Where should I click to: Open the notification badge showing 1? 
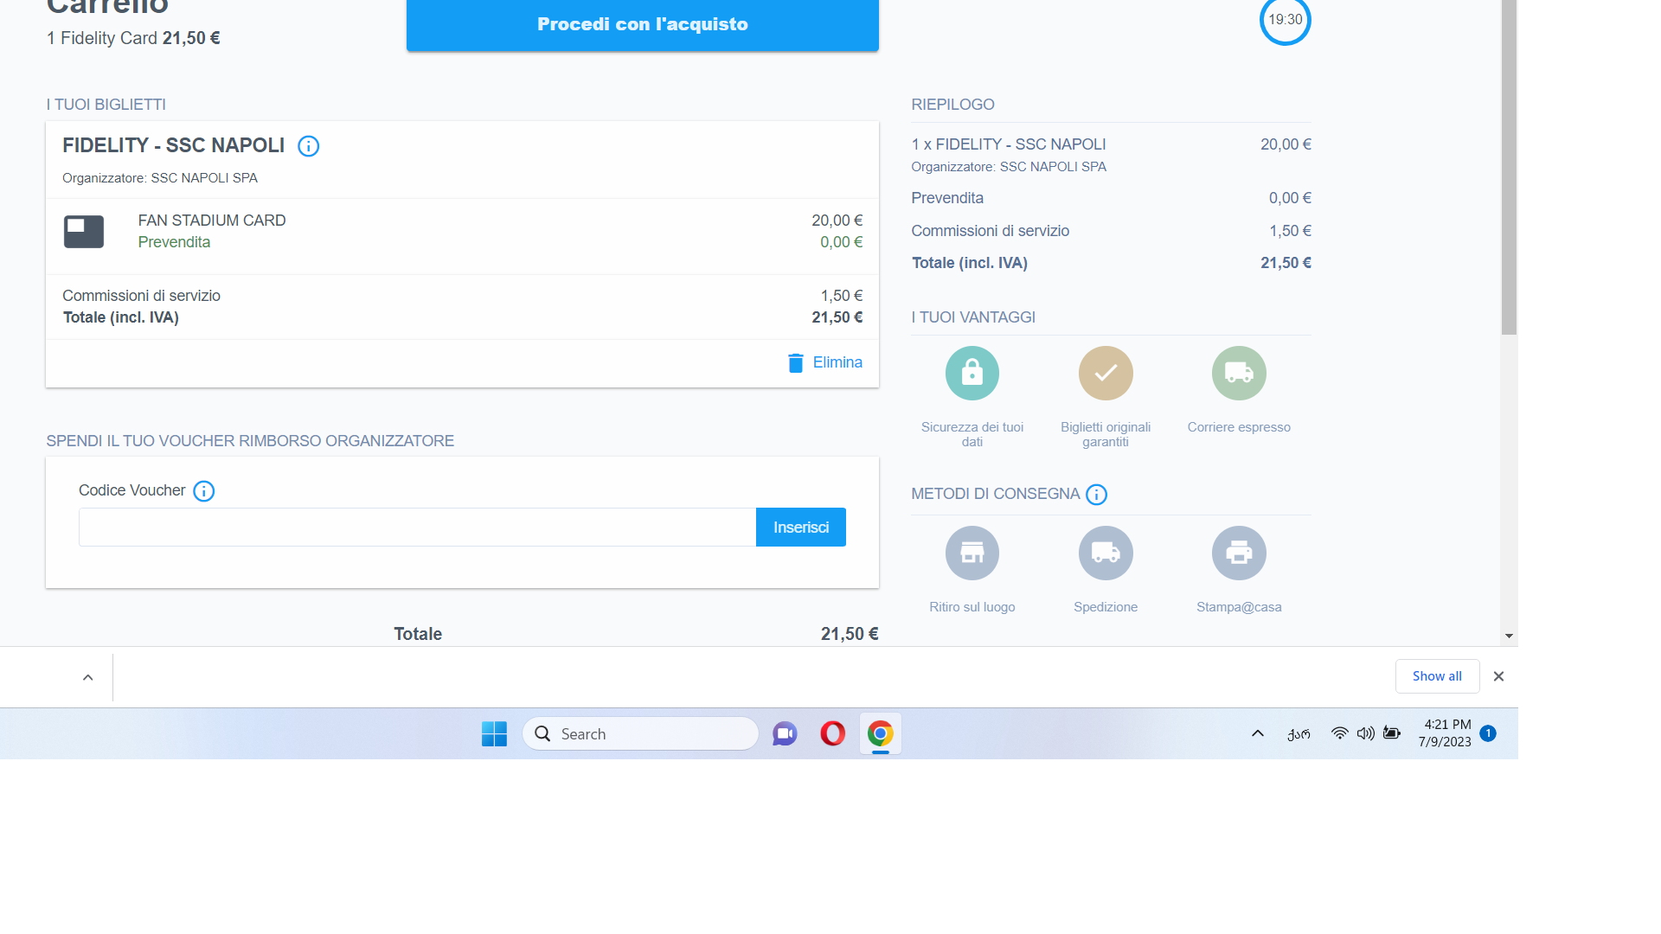point(1488,733)
